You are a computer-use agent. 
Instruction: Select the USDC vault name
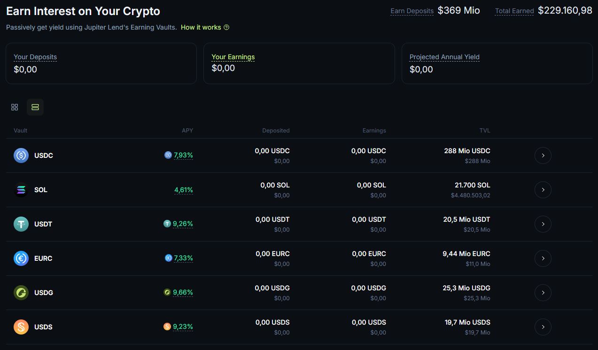click(44, 156)
